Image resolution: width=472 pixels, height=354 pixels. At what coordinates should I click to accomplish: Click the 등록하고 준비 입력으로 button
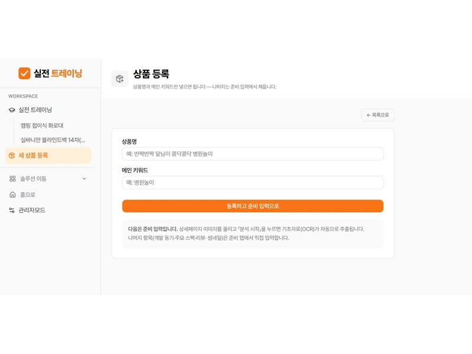253,206
